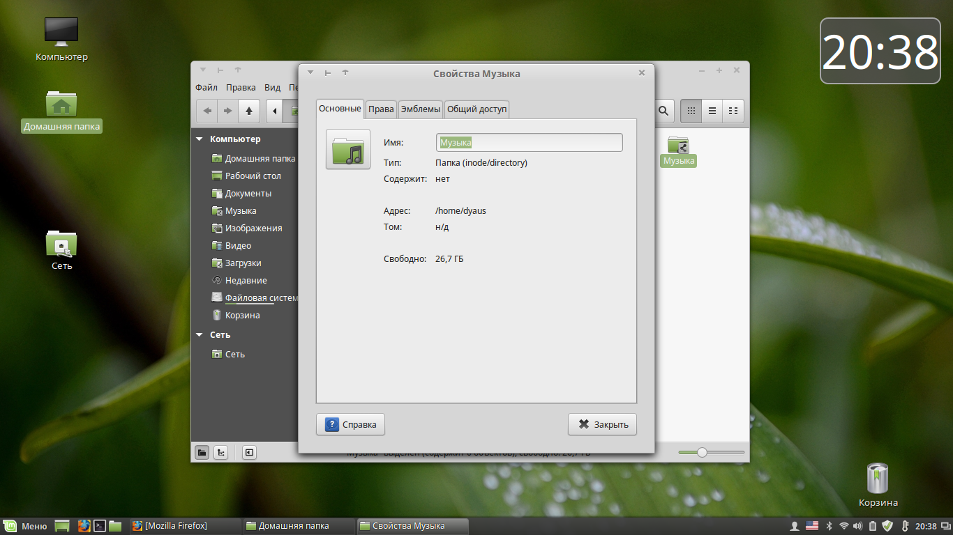The height and width of the screenshot is (535, 953).
Task: Go up to the parent folder
Action: 249,111
